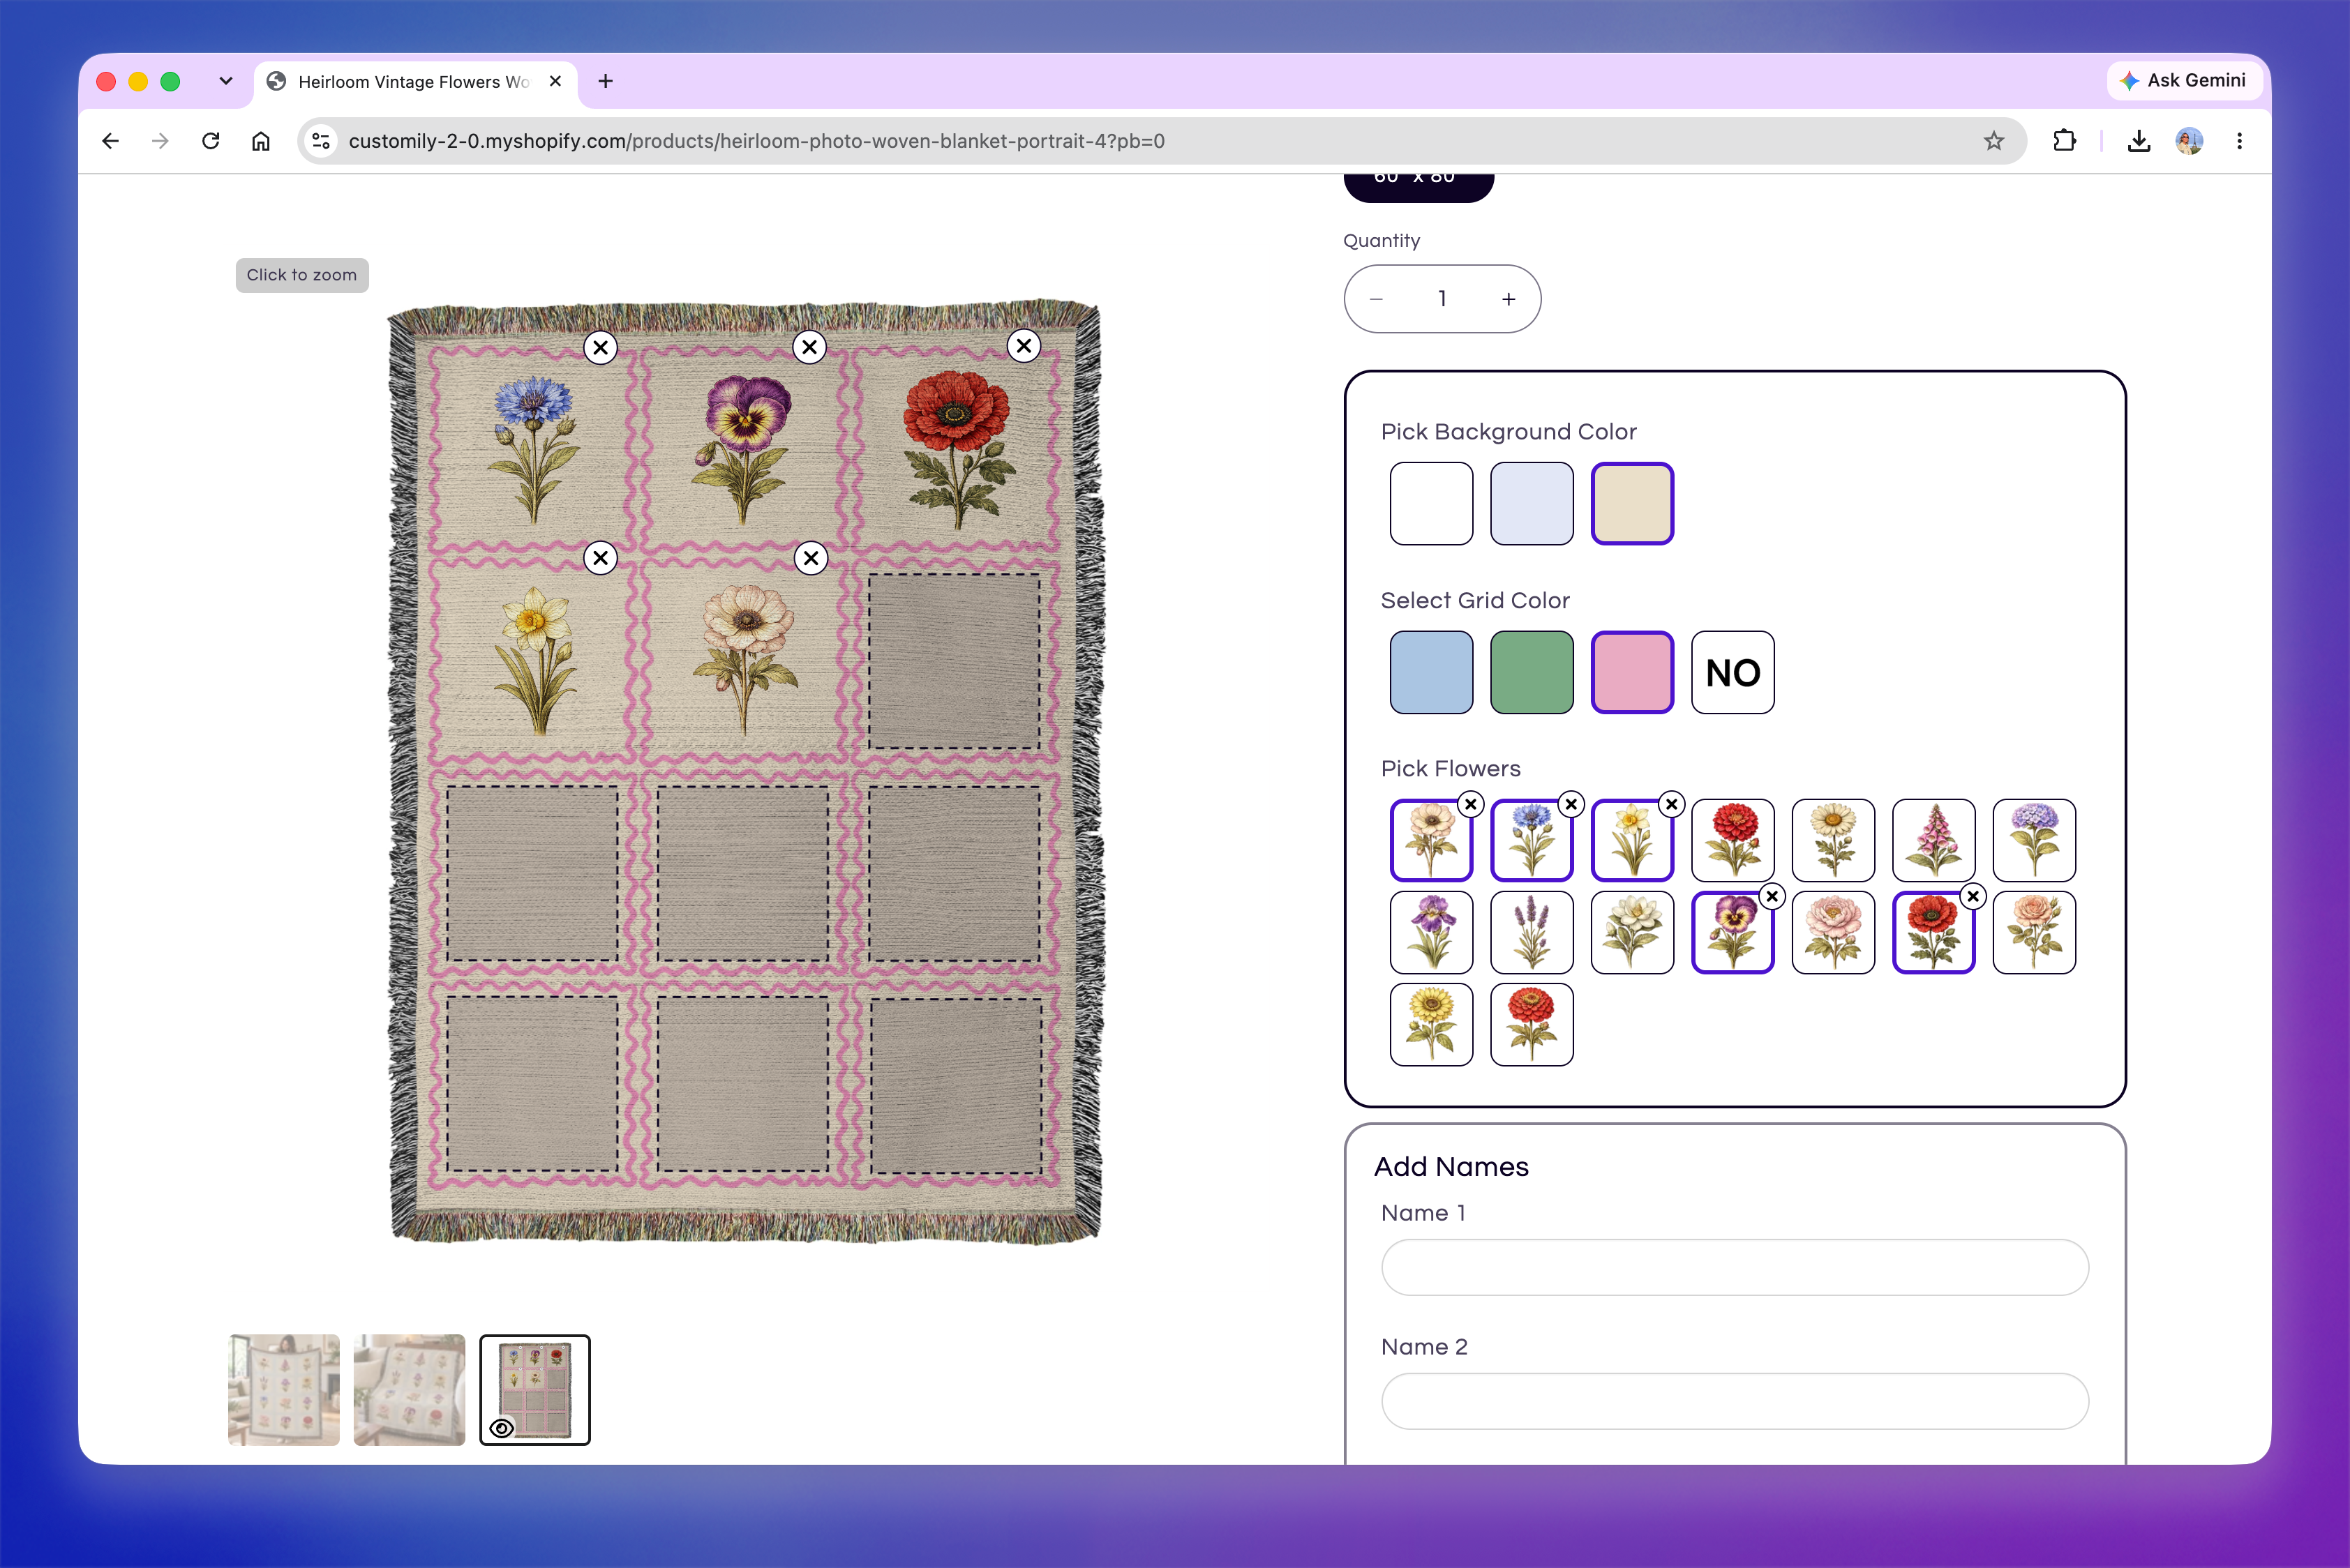Click into the Name 2 field
The image size is (2350, 1568).
[x=1735, y=1401]
